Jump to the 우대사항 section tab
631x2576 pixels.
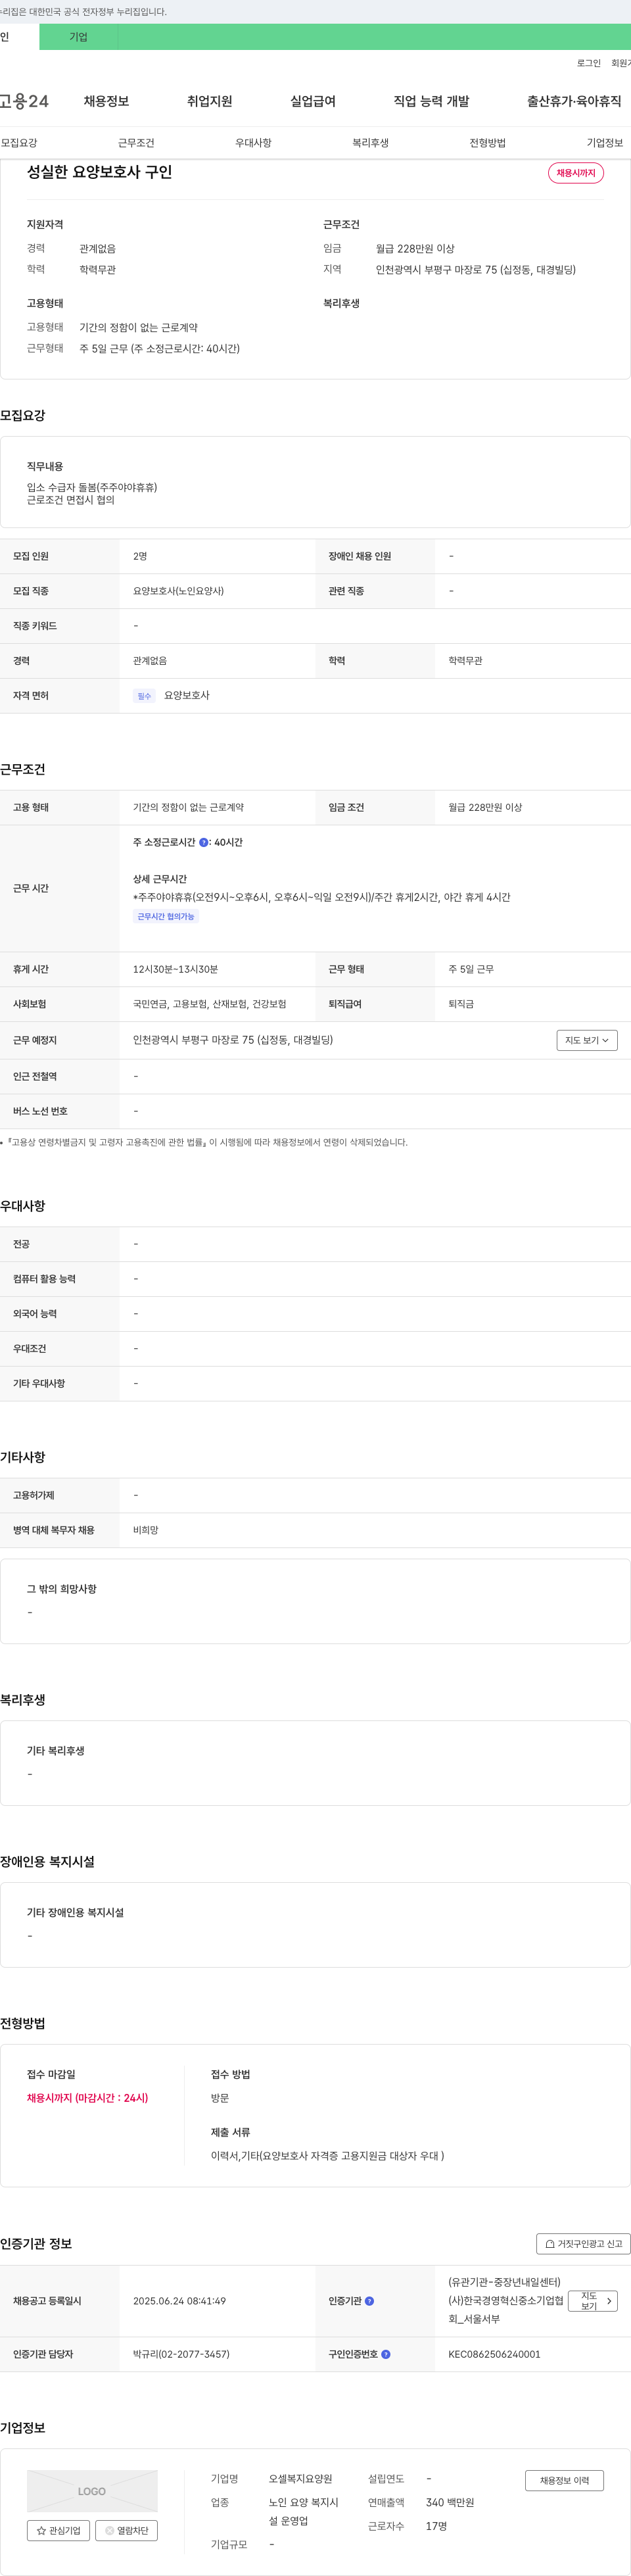tap(253, 143)
